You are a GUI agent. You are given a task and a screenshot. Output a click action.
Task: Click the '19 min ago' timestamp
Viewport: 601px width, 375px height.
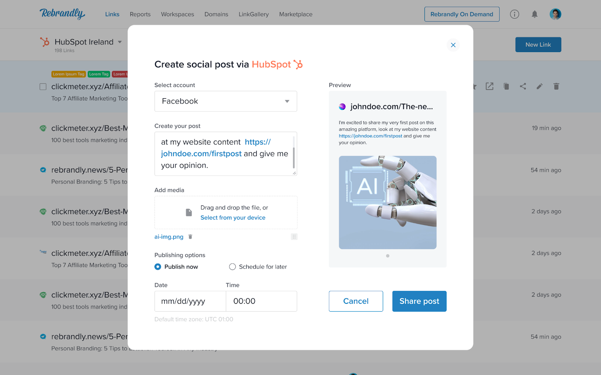547,128
